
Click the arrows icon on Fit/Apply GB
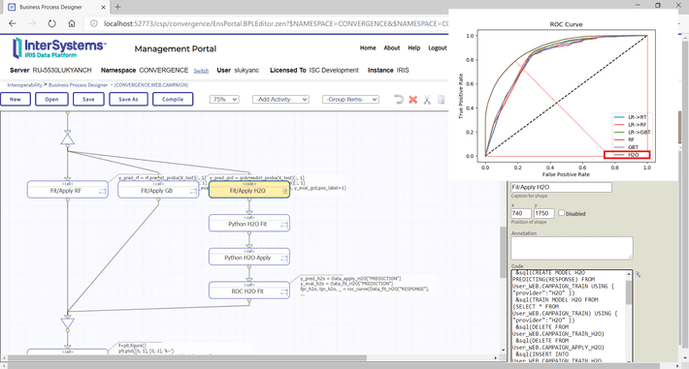point(193,191)
